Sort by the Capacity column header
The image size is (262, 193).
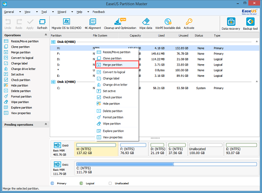tap(130, 35)
